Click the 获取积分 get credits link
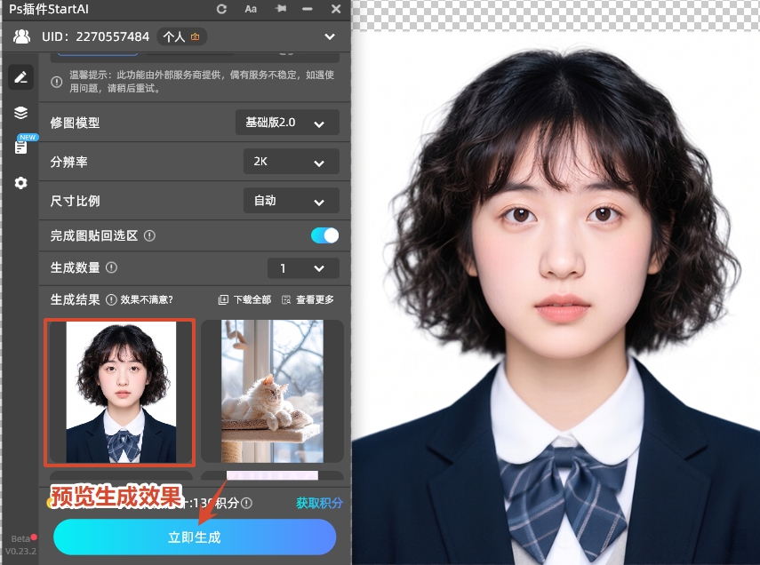 (x=321, y=502)
